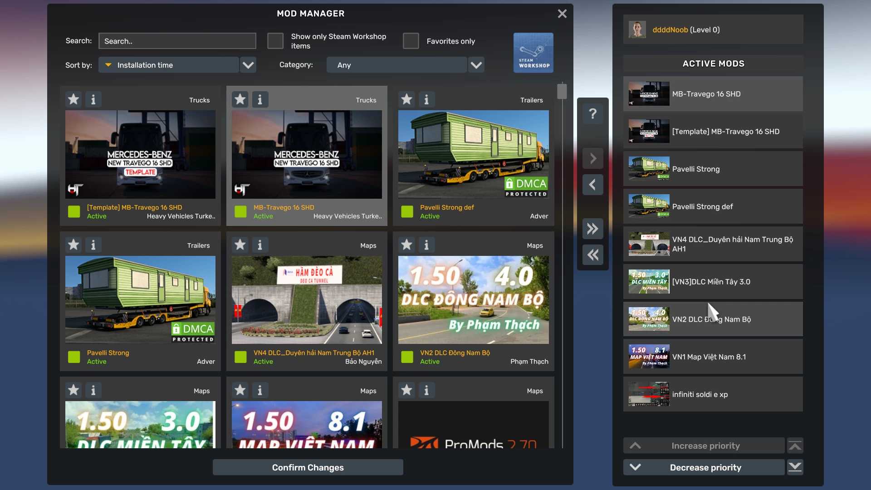Toggle sort order arrow beside Installation time
This screenshot has width=871, height=490.
[x=108, y=65]
